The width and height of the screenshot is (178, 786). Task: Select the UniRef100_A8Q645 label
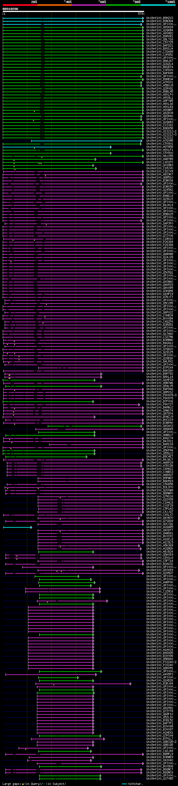(160, 429)
